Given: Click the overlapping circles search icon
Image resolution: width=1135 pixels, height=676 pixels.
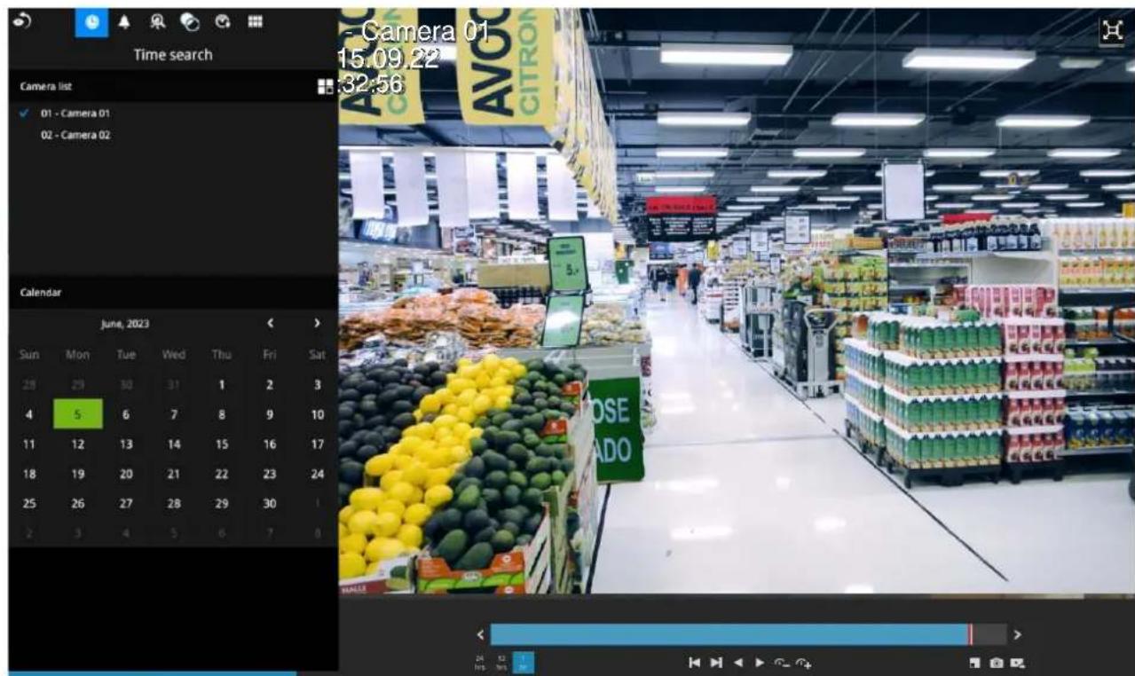Looking at the screenshot, I should tap(191, 23).
